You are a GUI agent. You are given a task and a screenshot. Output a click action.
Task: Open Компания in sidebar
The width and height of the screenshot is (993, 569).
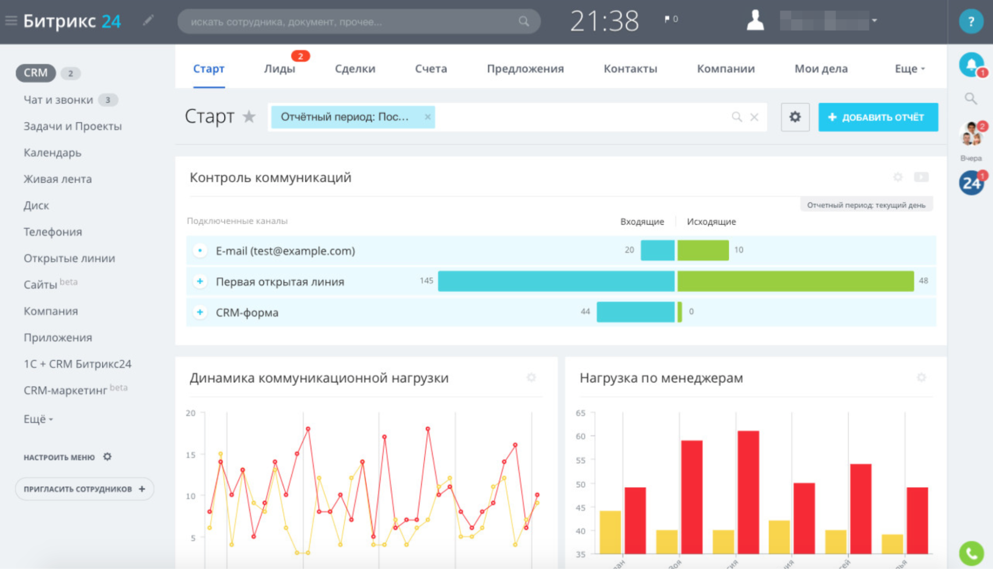point(51,311)
